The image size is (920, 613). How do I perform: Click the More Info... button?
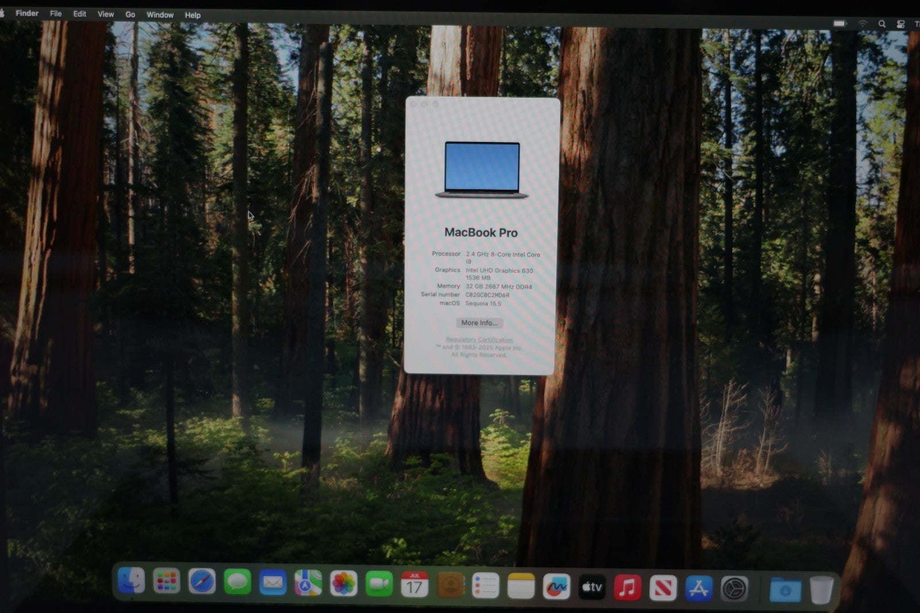point(480,323)
